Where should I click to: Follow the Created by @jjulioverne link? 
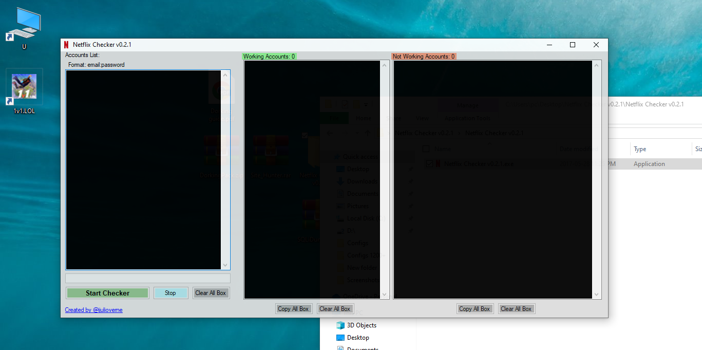(94, 310)
